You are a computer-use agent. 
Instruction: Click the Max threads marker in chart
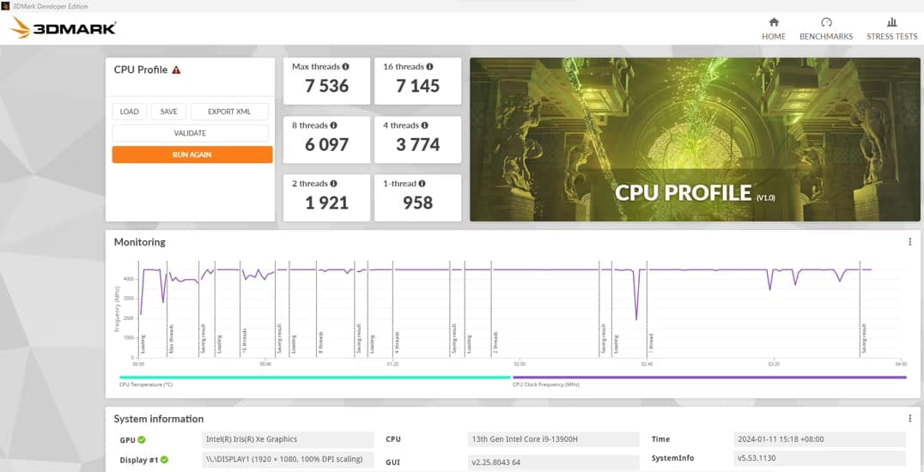[171, 340]
